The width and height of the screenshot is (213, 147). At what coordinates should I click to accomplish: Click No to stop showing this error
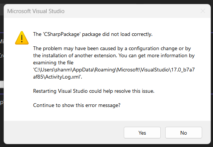click(184, 132)
